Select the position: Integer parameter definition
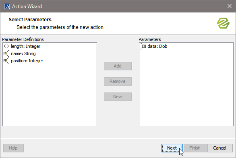Image resolution: width=236 pixels, height=158 pixels. 27,61
